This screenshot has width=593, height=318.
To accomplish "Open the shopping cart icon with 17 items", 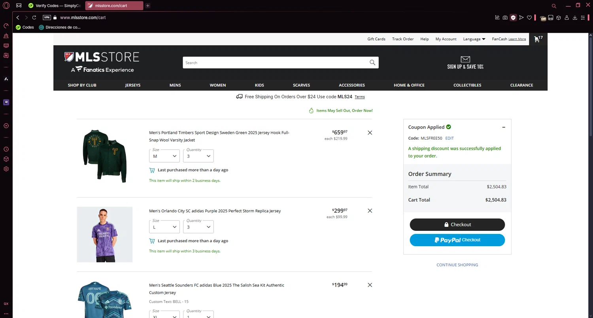I will 538,39.
